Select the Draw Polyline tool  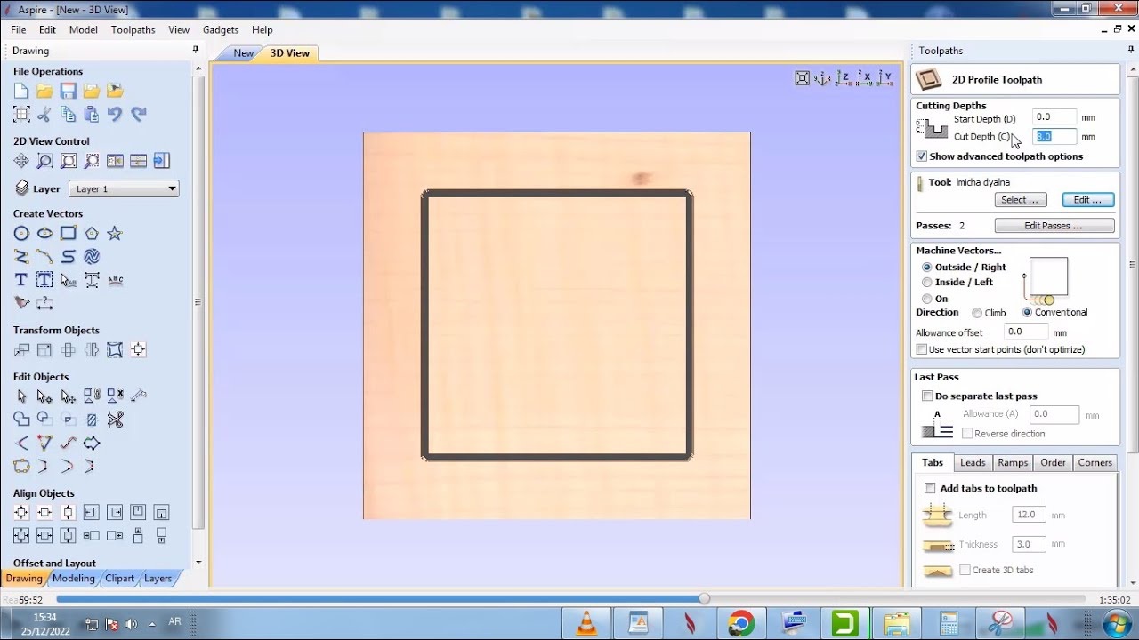pyautogui.click(x=21, y=256)
